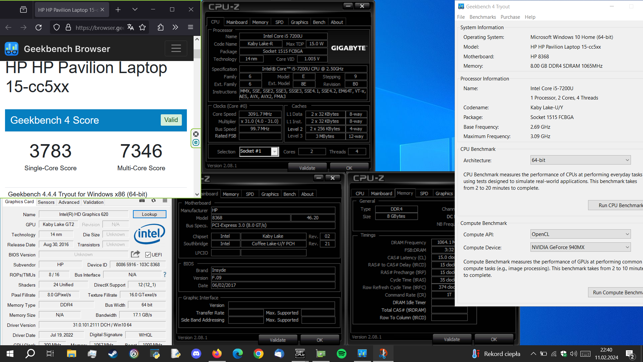Open Spotify from the taskbar
This screenshot has width=643, height=362.
coord(341,354)
